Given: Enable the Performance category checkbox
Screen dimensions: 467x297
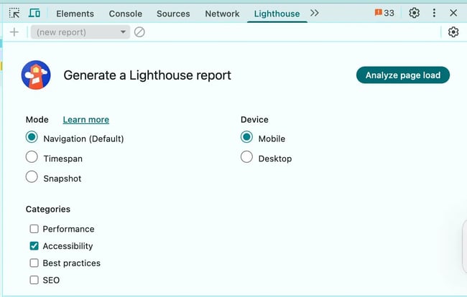Looking at the screenshot, I should tap(34, 229).
